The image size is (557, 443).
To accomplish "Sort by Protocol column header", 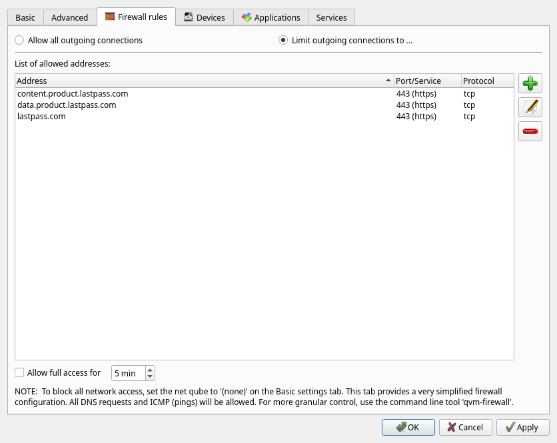I will tap(488, 81).
